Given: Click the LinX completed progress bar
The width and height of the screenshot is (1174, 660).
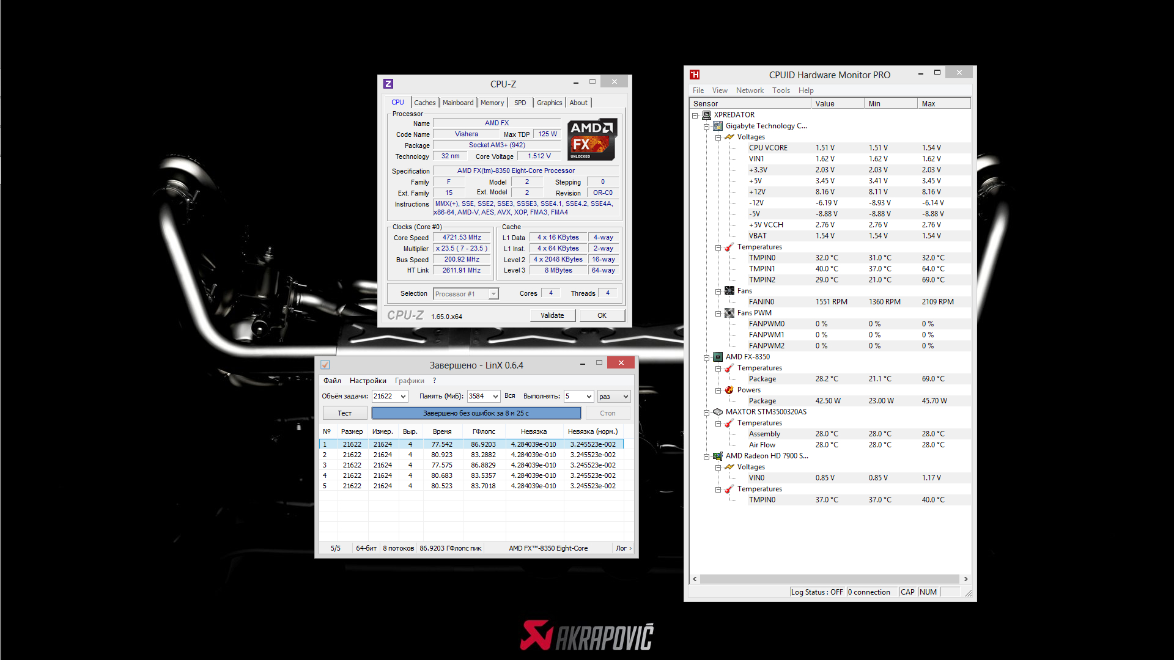Looking at the screenshot, I should tap(476, 413).
